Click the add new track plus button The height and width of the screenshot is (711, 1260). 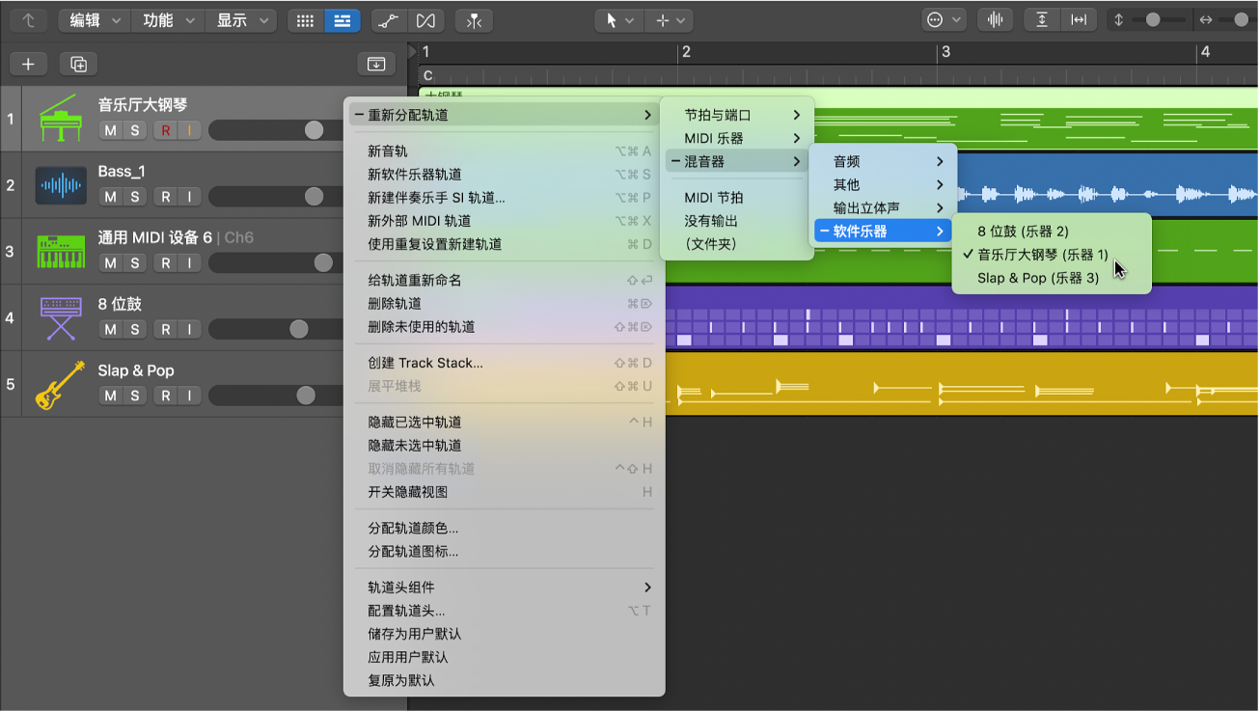coord(28,64)
